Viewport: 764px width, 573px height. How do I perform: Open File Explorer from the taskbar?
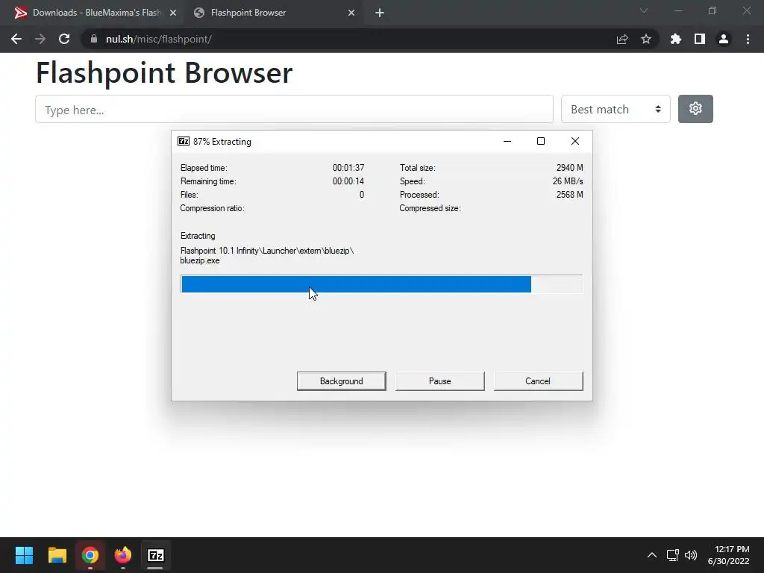coord(57,555)
